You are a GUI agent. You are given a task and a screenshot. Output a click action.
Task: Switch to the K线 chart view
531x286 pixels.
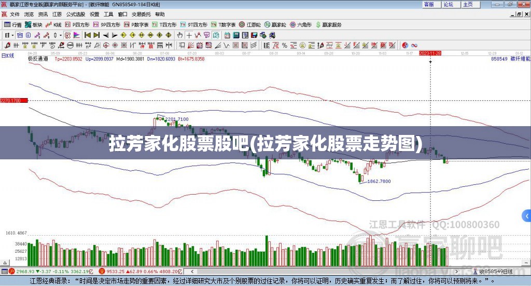[53, 25]
